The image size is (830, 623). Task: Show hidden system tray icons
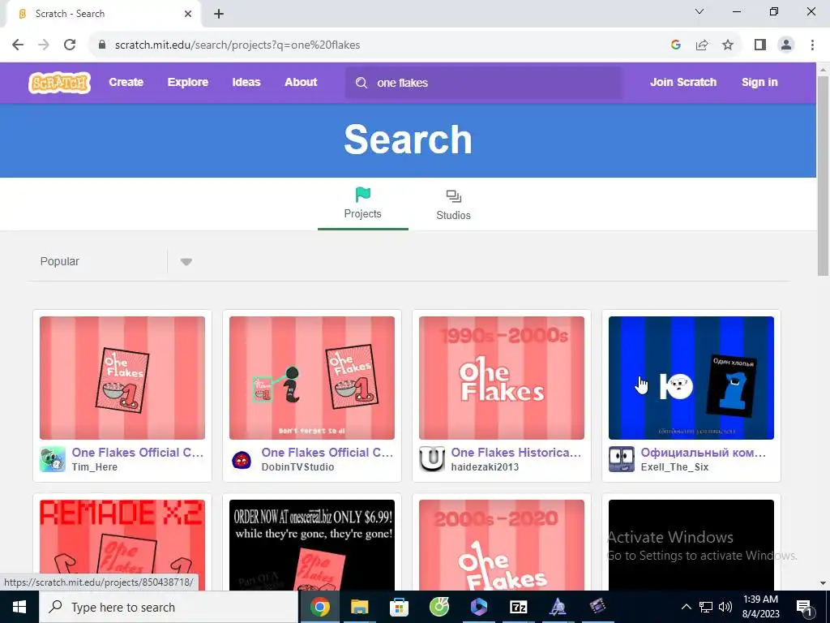[686, 607]
